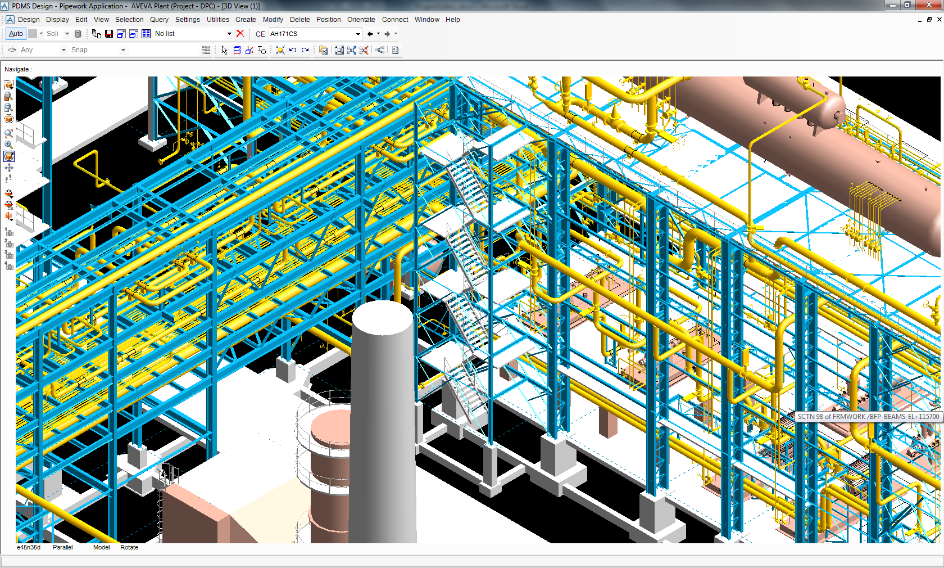Restore saved camera view 2
The image size is (944, 568).
pyautogui.click(x=9, y=243)
